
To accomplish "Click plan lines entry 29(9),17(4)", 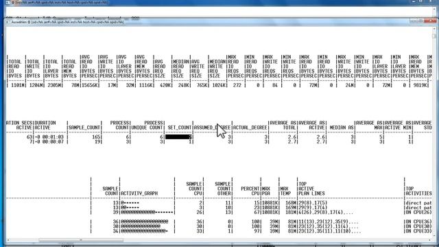I will [x=313, y=207].
